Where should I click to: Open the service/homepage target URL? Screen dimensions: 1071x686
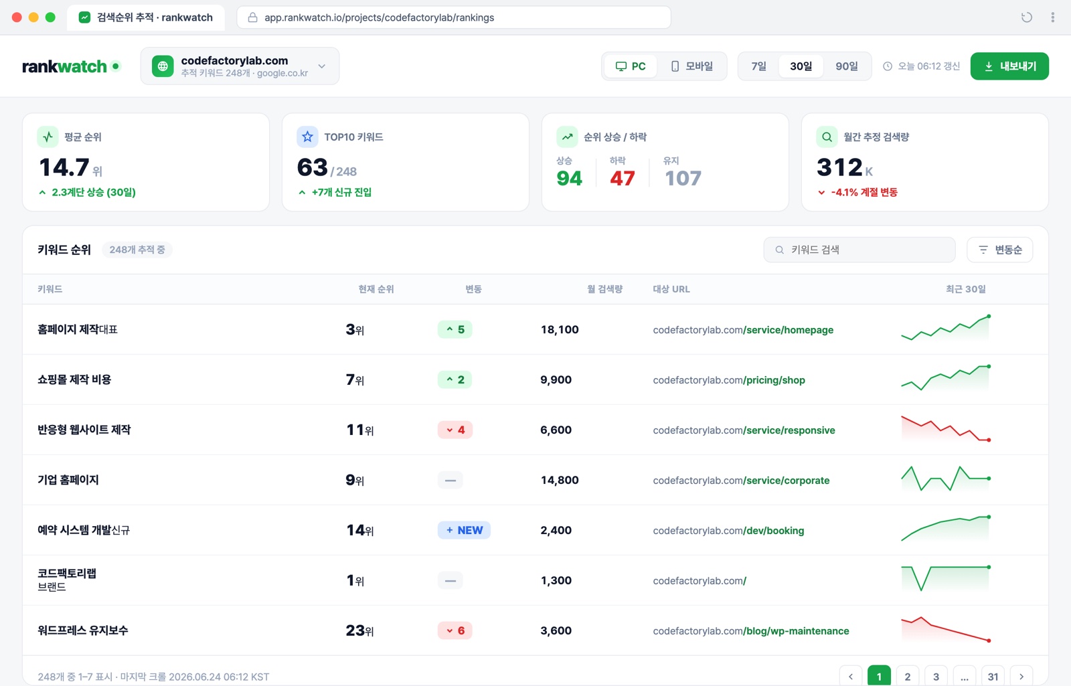coord(743,330)
